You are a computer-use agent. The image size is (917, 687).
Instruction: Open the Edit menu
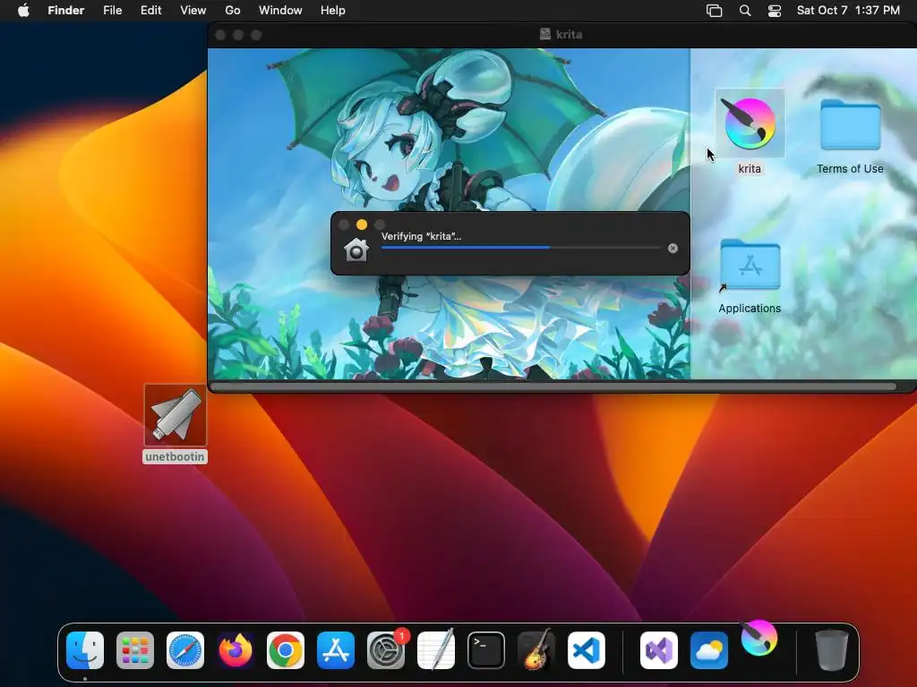[150, 11]
